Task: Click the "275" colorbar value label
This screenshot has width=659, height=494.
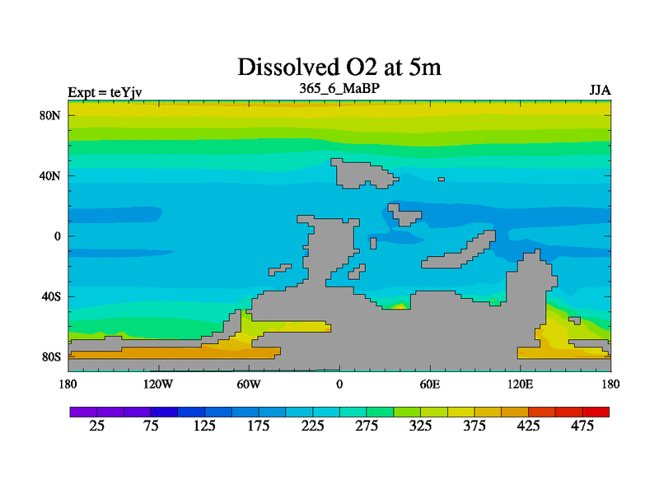Action: tap(366, 426)
